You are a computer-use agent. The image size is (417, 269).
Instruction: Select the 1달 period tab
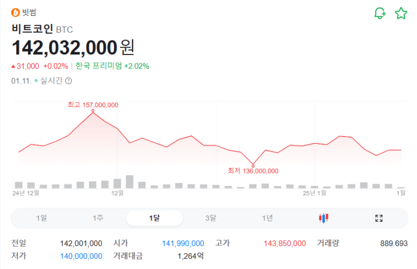154,218
